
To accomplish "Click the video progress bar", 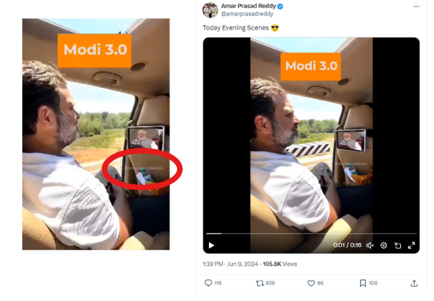I will [x=311, y=234].
